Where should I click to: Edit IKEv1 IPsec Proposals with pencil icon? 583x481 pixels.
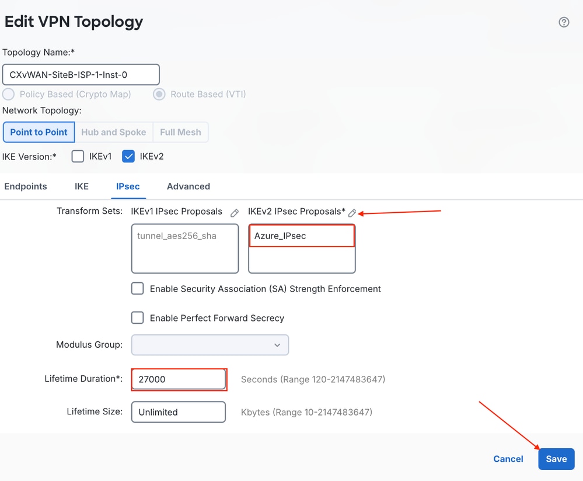click(235, 213)
